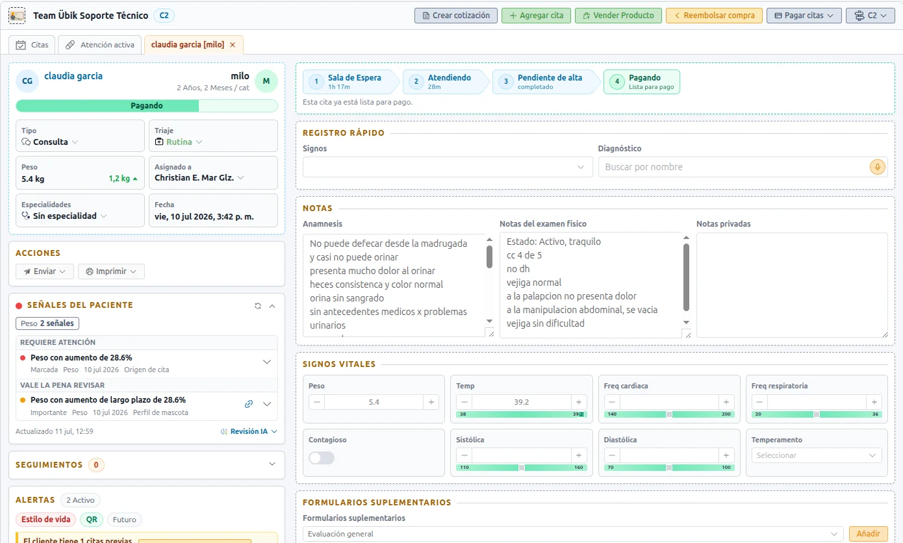Select the Futuro alert tag
This screenshot has height=543, width=903.
click(x=125, y=520)
